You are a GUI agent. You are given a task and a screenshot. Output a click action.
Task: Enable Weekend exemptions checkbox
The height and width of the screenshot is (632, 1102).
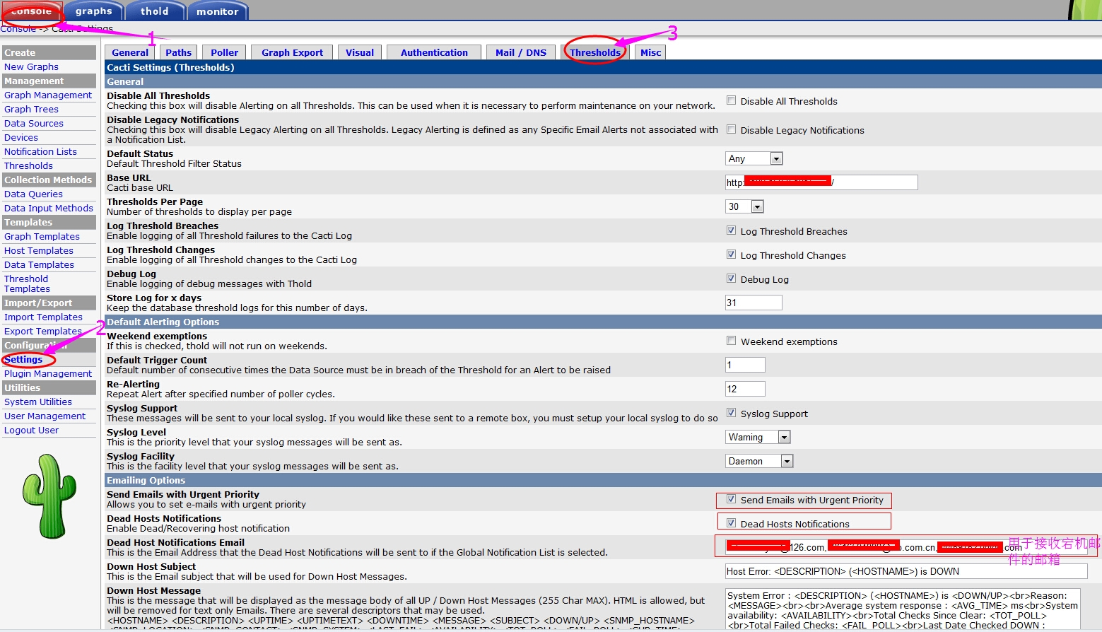tap(732, 341)
